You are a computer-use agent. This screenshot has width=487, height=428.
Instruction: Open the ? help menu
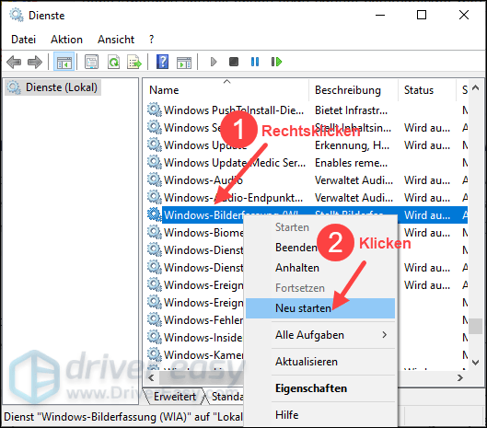point(151,40)
